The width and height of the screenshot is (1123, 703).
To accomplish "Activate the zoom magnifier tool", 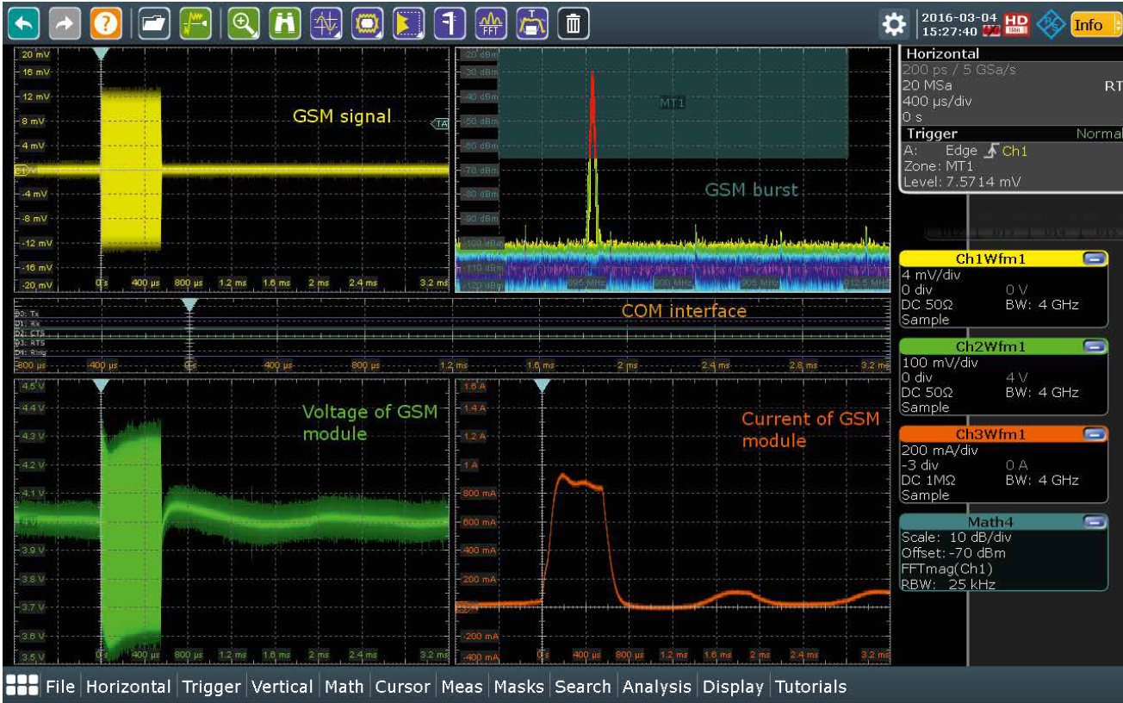I will point(244,24).
